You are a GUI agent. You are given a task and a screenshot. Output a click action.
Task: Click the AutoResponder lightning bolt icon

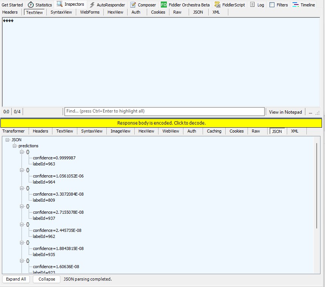(x=92, y=5)
